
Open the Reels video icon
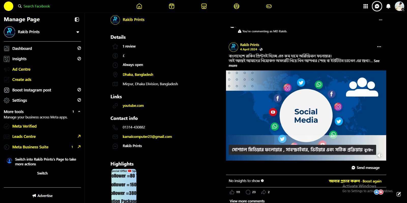coord(172,6)
